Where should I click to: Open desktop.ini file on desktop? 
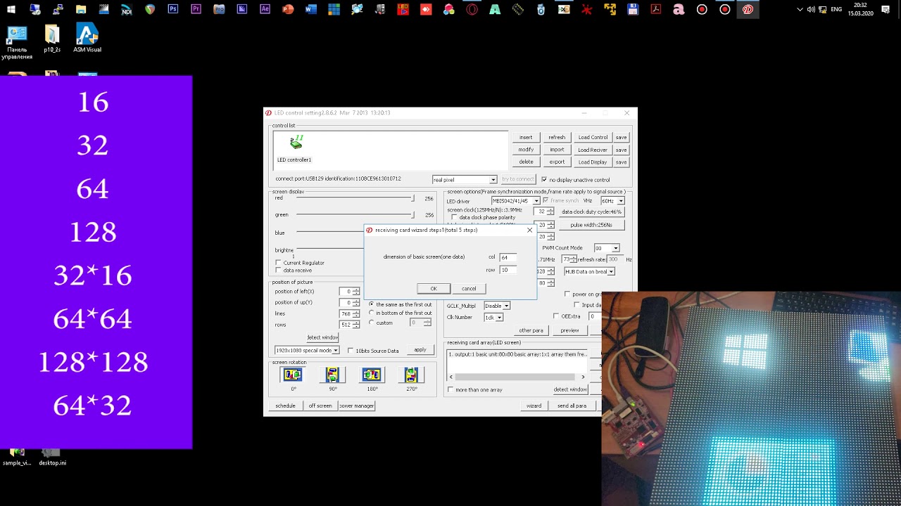[x=52, y=458]
